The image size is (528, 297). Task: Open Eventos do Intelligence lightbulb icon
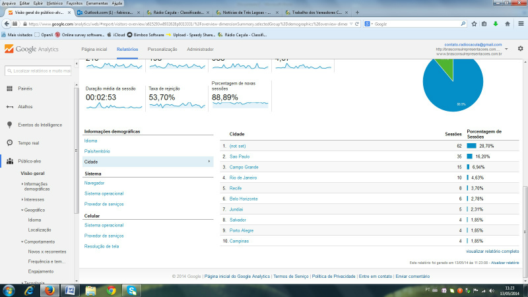point(9,125)
